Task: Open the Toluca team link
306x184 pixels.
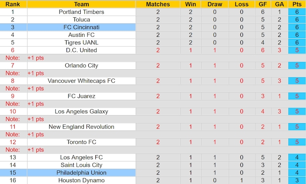Action: coord(82,20)
